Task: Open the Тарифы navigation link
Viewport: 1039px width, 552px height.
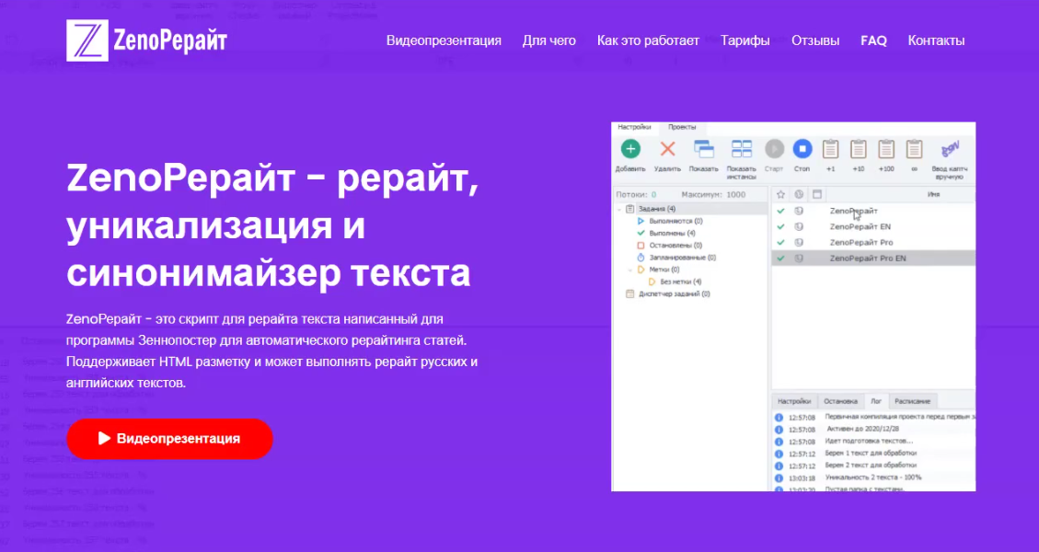Action: click(x=745, y=40)
